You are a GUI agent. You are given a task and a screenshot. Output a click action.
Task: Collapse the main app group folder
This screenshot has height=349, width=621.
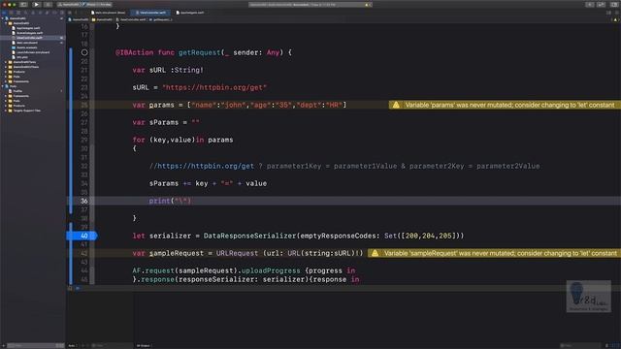pyautogui.click(x=6, y=23)
